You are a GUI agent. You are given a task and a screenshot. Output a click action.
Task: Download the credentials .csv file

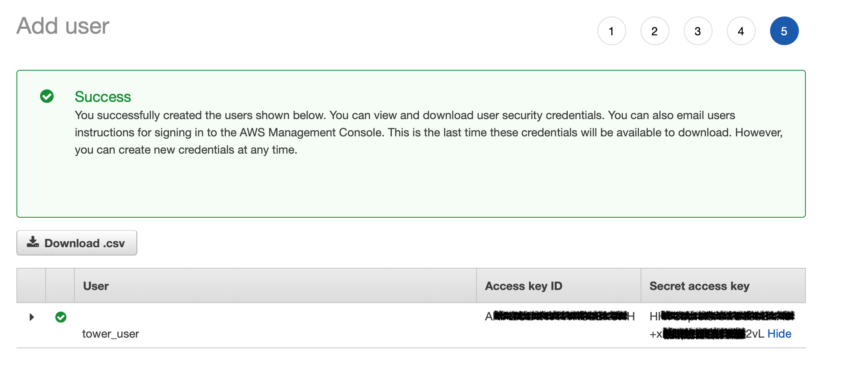77,243
